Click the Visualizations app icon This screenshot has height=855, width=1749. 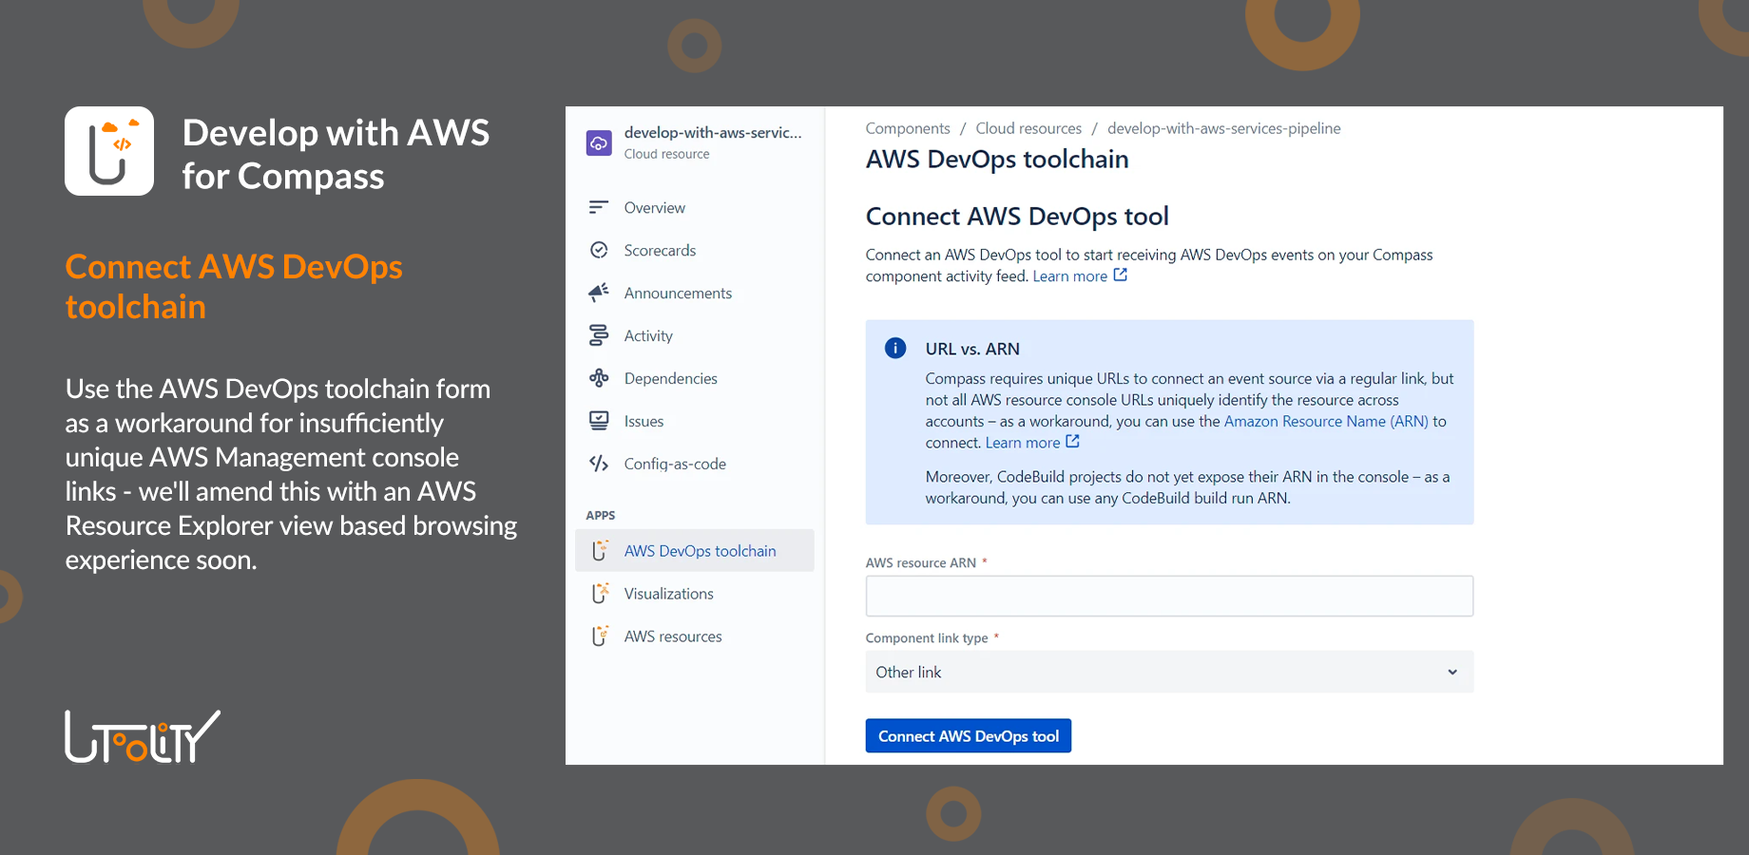[x=600, y=593]
